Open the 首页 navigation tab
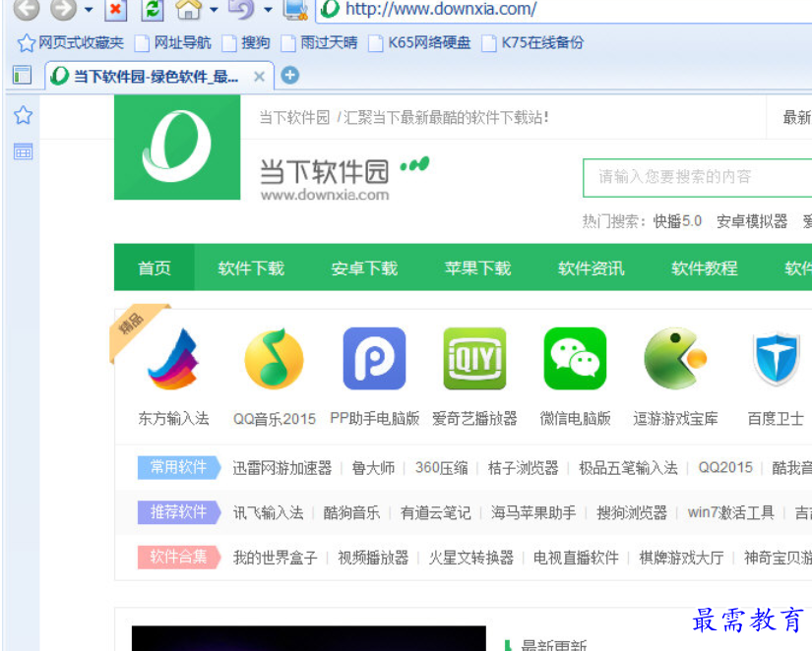The width and height of the screenshot is (812, 651). pos(155,267)
